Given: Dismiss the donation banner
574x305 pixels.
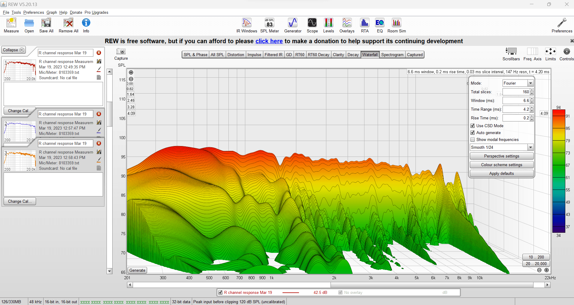Looking at the screenshot, I should point(572,40).
